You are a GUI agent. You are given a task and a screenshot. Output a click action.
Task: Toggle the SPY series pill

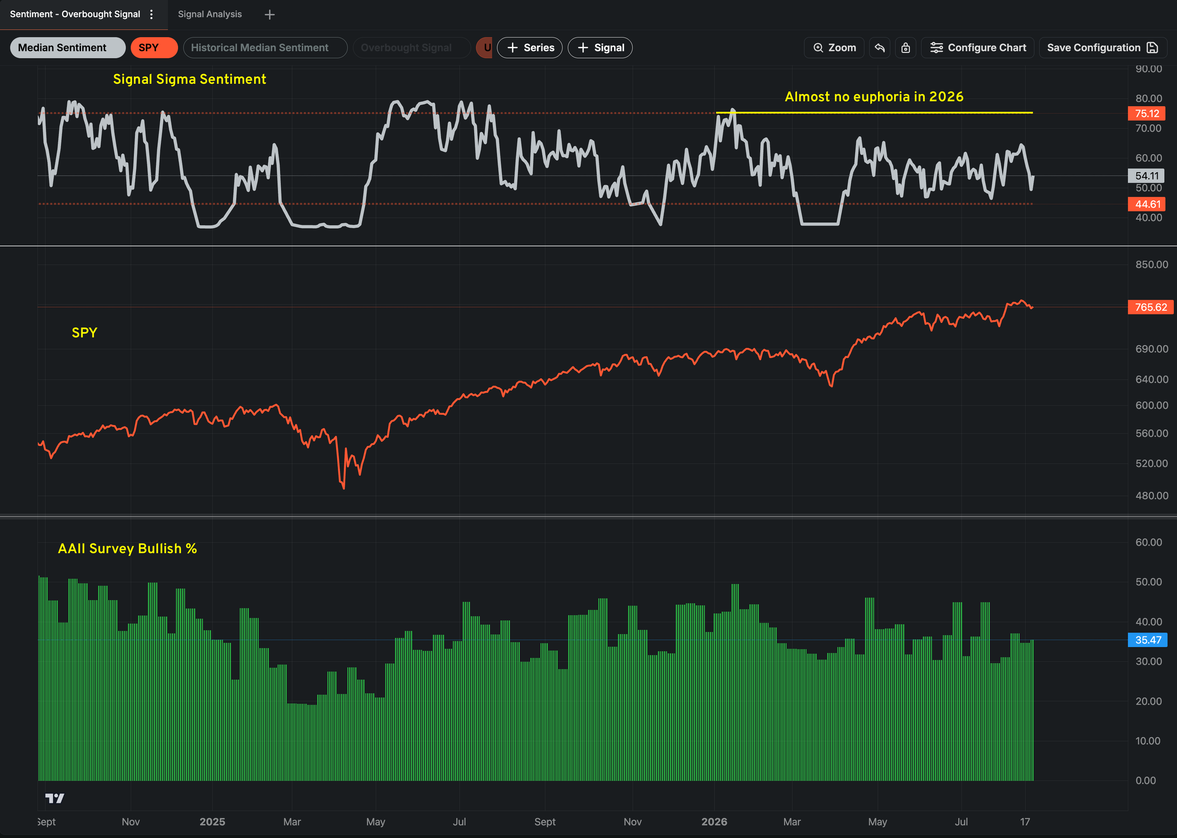pos(154,48)
